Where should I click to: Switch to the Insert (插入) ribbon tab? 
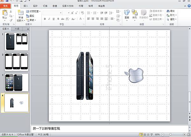pos(25,6)
